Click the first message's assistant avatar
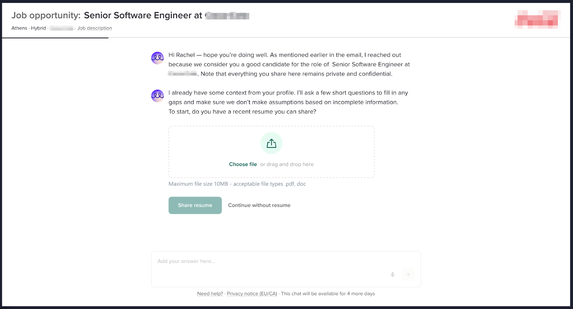The width and height of the screenshot is (573, 309). pyautogui.click(x=158, y=58)
